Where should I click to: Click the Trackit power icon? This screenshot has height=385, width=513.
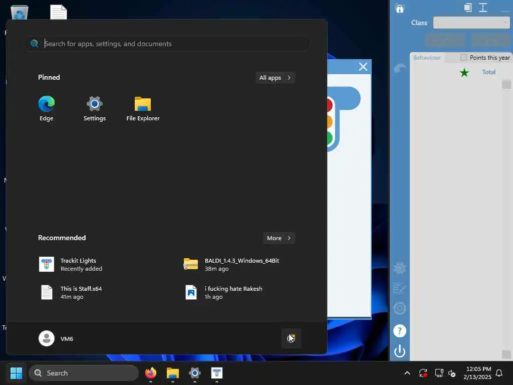pos(399,351)
